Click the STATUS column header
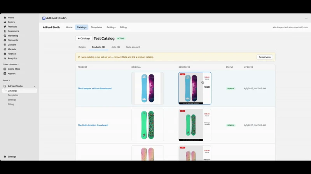 [229, 67]
